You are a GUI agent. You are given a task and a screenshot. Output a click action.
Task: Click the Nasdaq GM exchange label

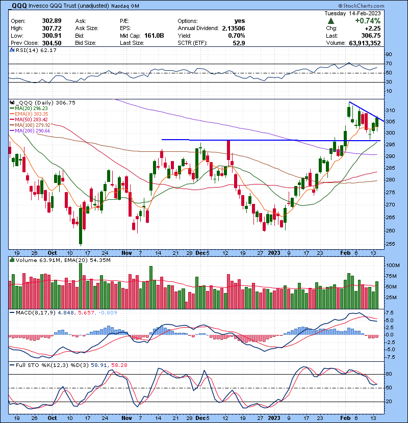[x=125, y=6]
